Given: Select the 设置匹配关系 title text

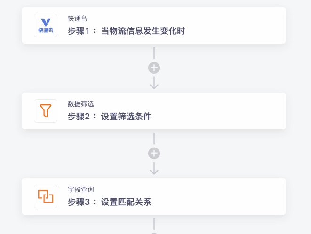Looking at the screenshot, I should tap(126, 202).
